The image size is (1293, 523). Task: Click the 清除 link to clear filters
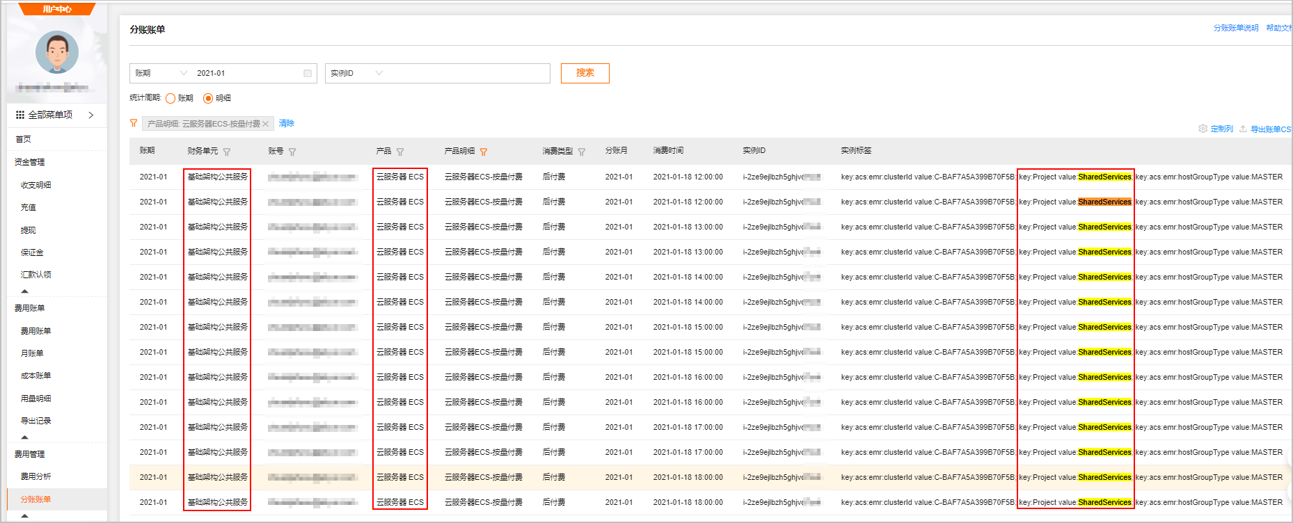287,123
